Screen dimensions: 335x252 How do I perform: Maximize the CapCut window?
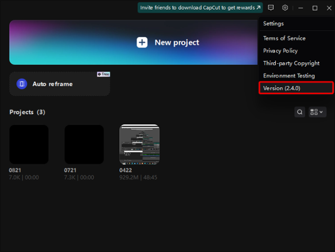coord(315,8)
